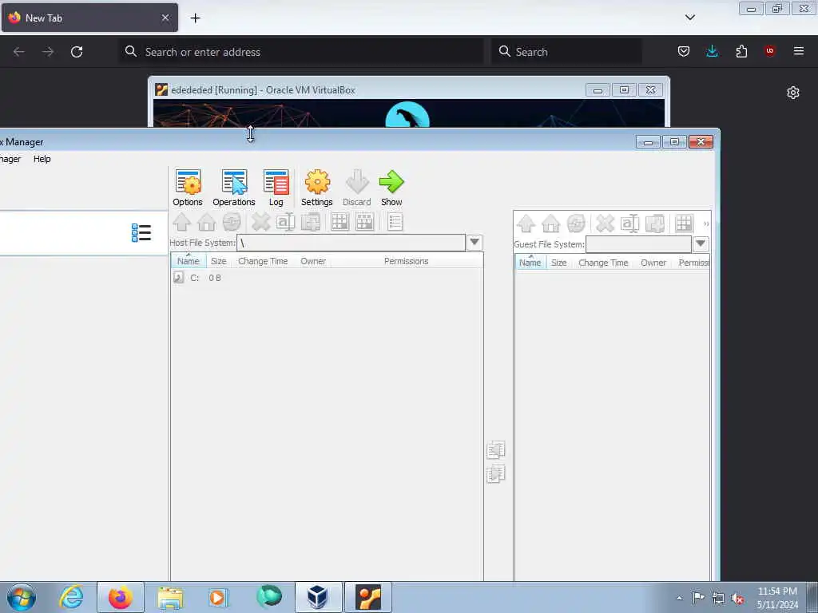Sort host files by Size column
Viewport: 818px width, 613px height.
tap(219, 261)
